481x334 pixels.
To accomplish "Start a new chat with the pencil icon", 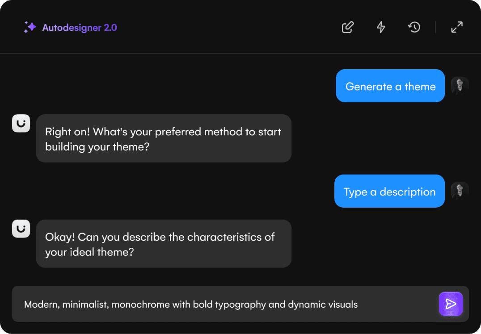I will point(347,27).
